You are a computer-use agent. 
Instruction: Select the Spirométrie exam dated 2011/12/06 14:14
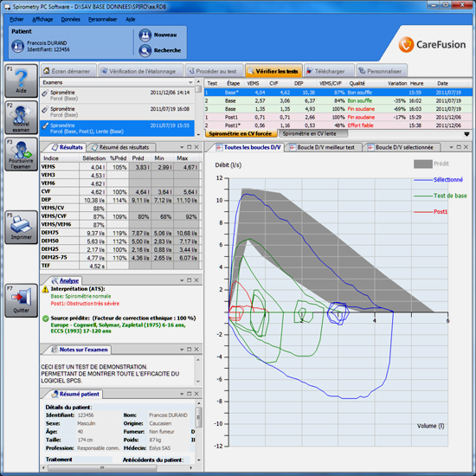click(x=117, y=95)
